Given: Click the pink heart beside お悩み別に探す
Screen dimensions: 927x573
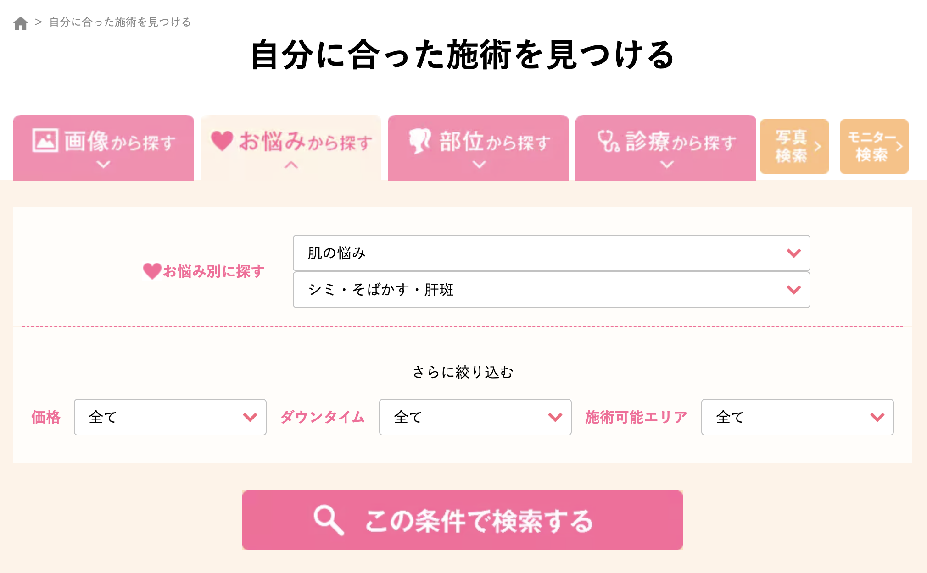Looking at the screenshot, I should [x=152, y=271].
